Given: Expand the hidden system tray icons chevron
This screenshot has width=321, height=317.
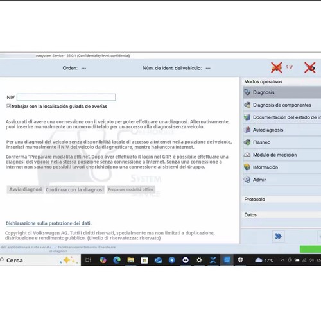Looking at the screenshot, I should click(x=282, y=260).
